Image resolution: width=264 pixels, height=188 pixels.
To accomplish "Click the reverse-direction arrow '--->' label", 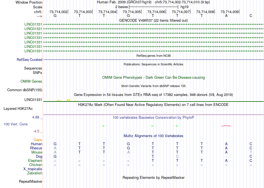I will (x=39, y=16).
